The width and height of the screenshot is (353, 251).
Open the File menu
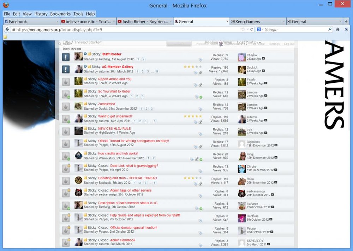pyautogui.click(x=7, y=14)
